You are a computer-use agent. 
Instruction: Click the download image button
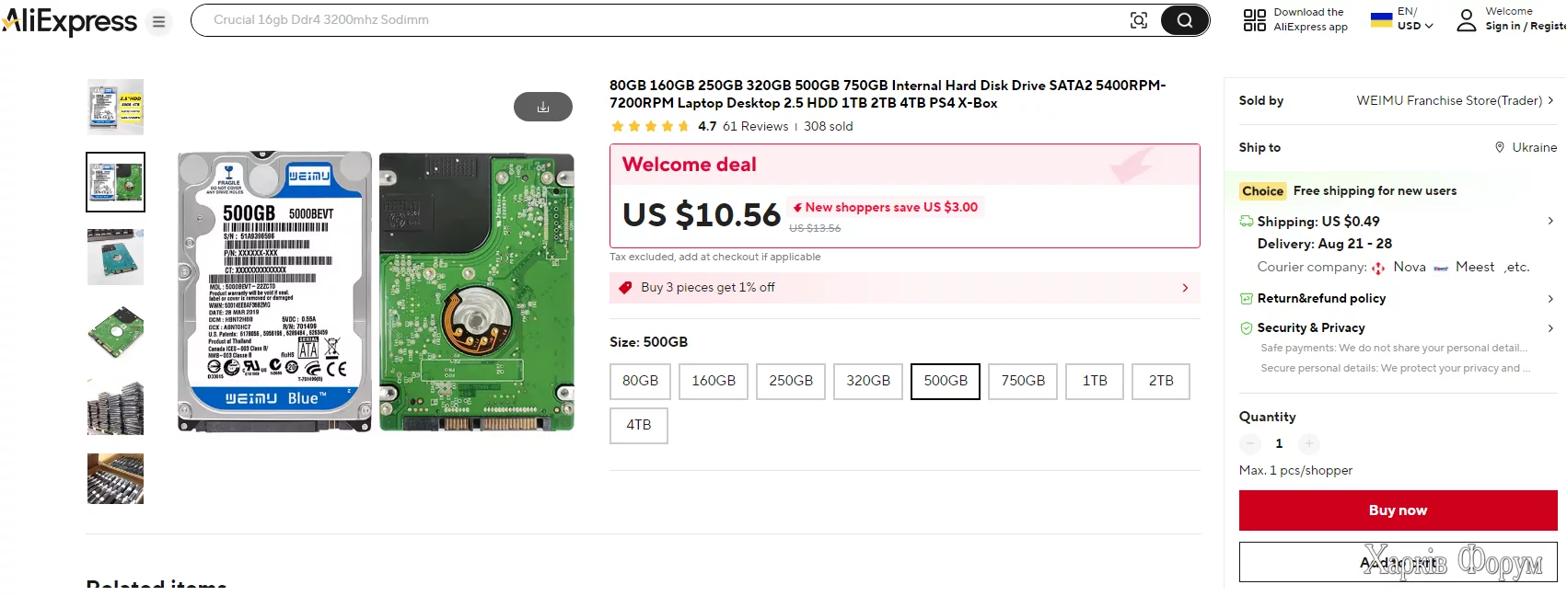[543, 107]
